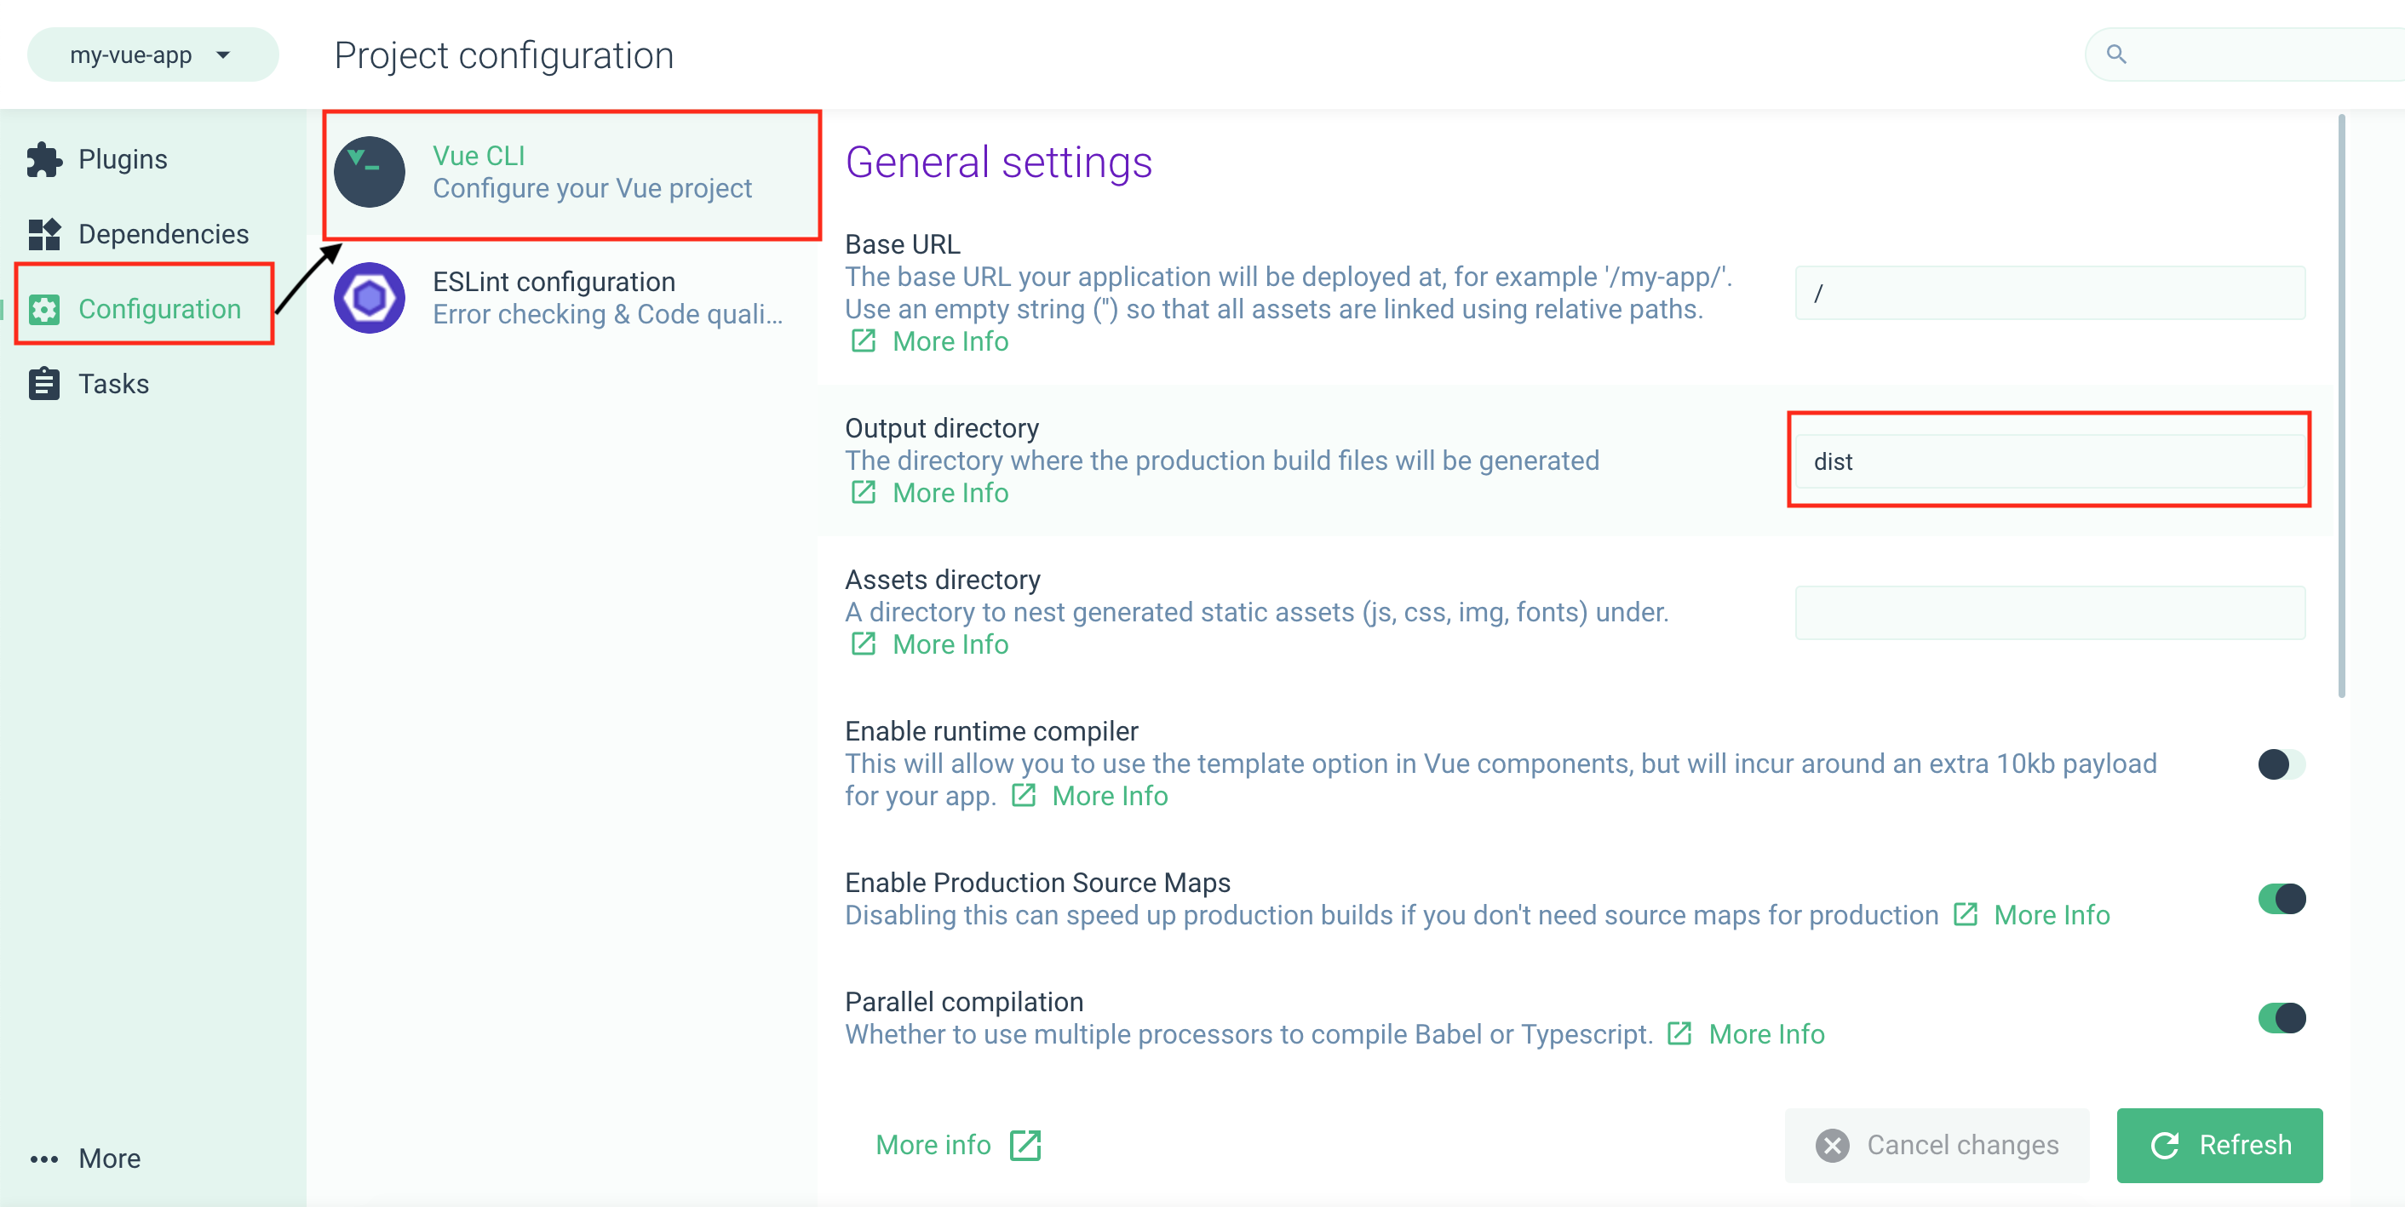Click the Base URL label
This screenshot has width=2405, height=1207.
click(902, 243)
